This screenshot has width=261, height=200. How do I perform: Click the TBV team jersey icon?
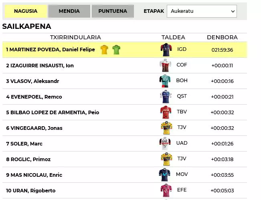pos(166,112)
